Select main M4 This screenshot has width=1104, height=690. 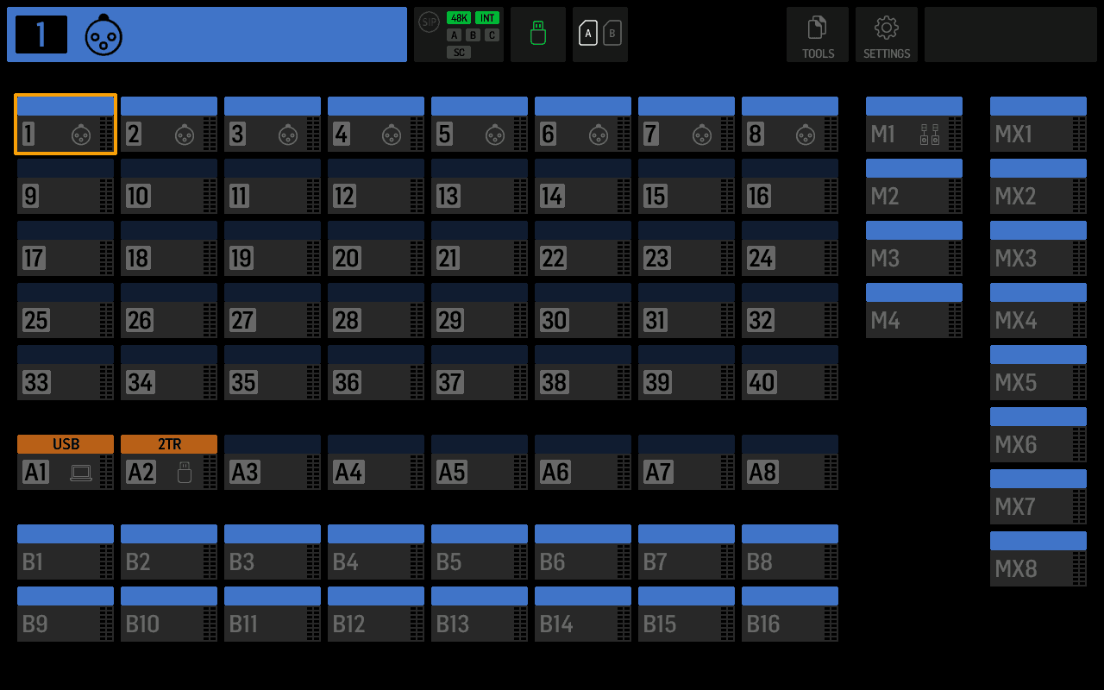point(914,310)
